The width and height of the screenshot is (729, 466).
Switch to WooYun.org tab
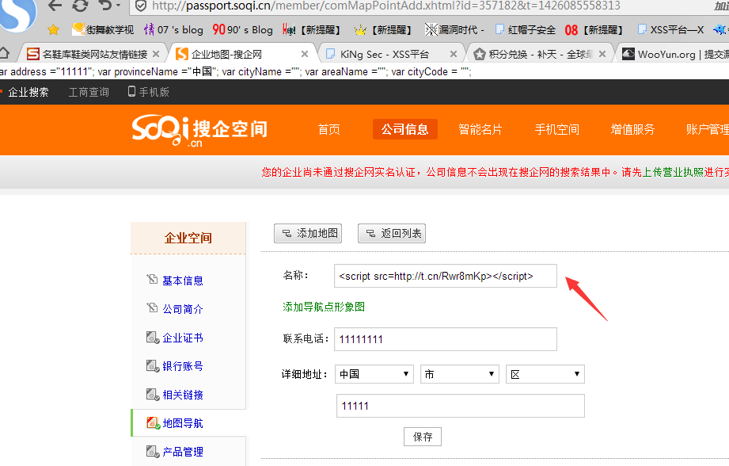[675, 55]
